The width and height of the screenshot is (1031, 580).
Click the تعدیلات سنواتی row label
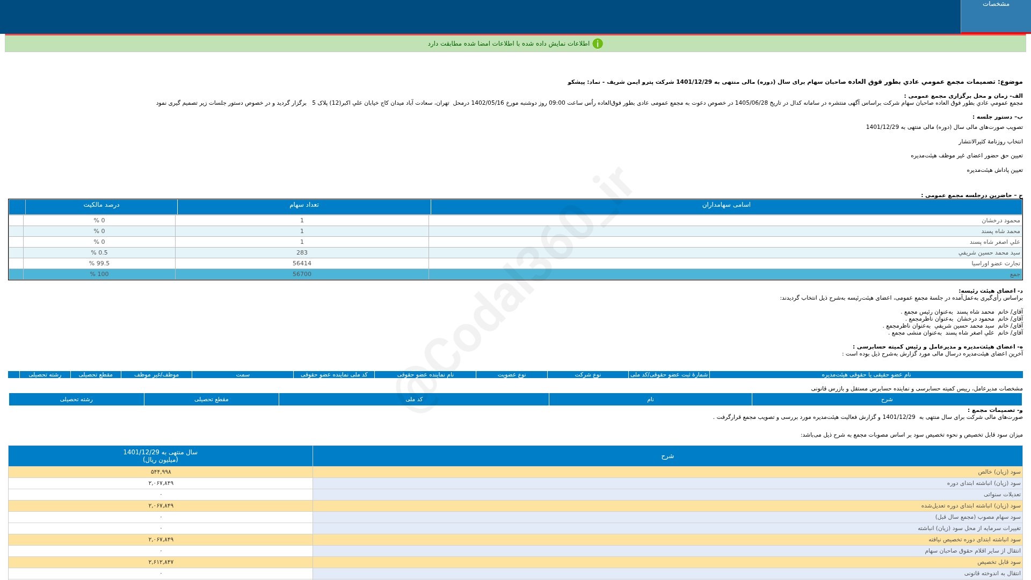click(x=1002, y=495)
